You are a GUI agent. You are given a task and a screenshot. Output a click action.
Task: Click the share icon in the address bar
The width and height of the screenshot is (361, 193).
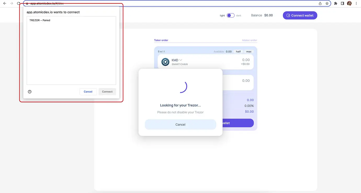320,4
